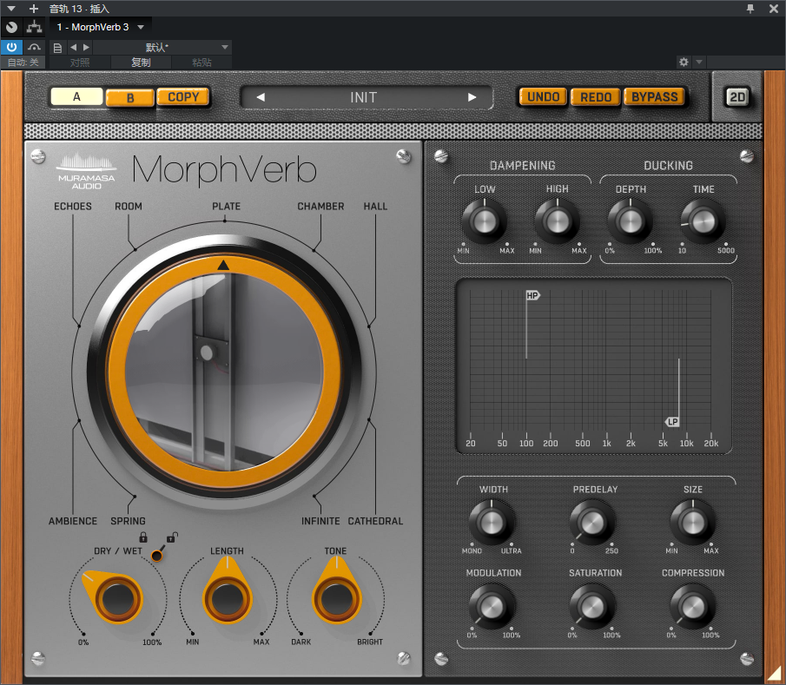The height and width of the screenshot is (685, 786).
Task: Click the closed padlock icon
Action: [143, 537]
